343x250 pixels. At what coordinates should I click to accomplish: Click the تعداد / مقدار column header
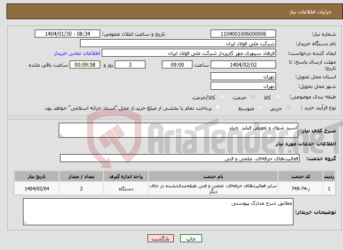[x=81, y=176]
